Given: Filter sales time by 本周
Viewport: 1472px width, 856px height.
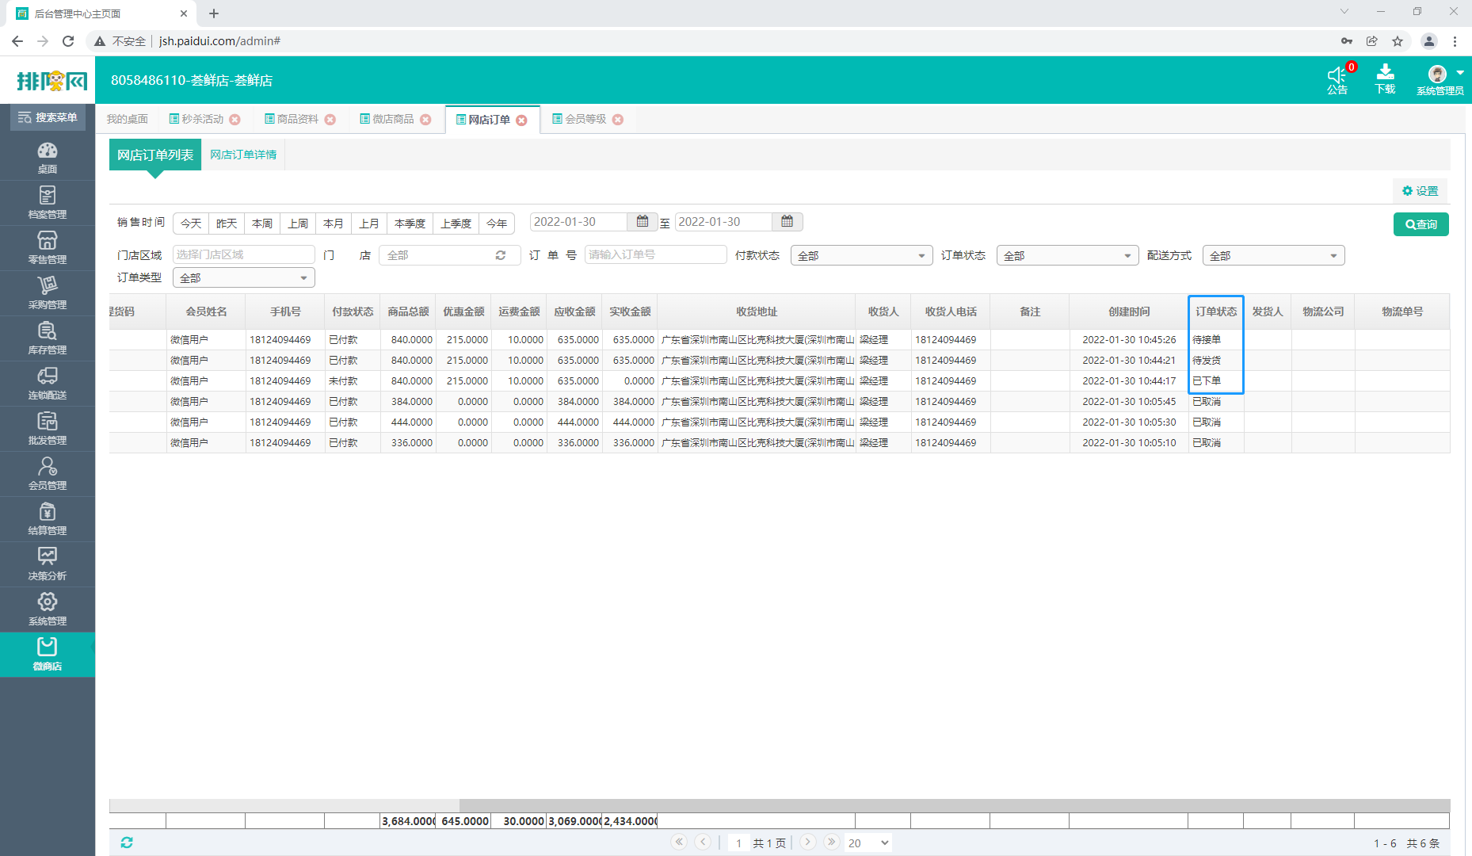Looking at the screenshot, I should pyautogui.click(x=262, y=224).
